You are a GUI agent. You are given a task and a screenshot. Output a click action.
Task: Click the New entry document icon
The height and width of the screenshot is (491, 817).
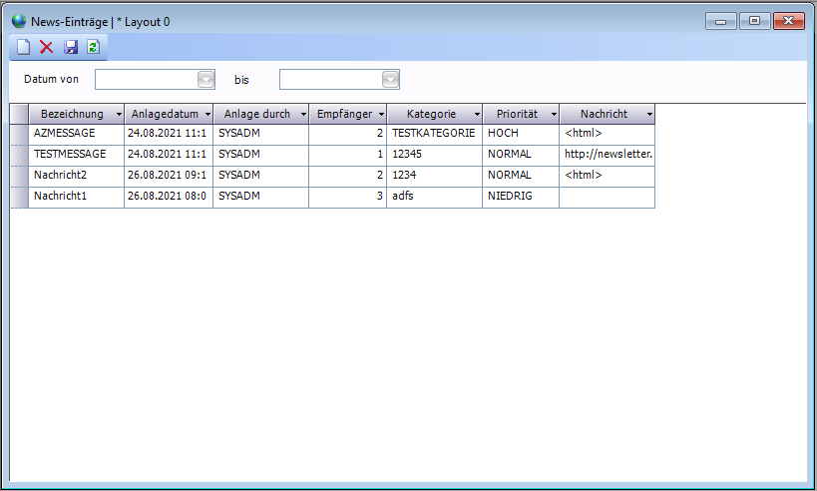coord(24,47)
